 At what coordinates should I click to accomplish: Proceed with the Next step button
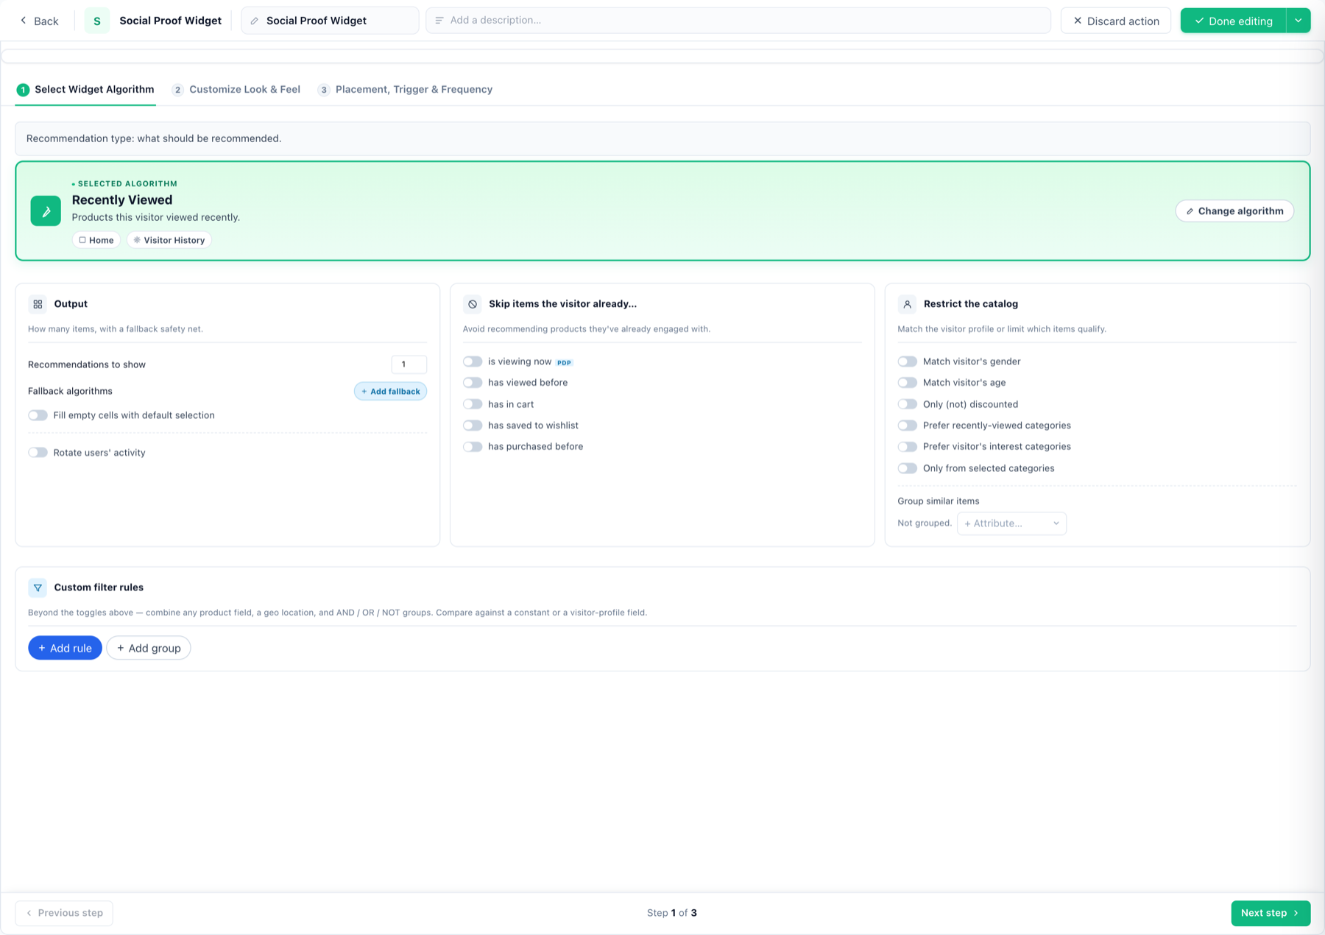point(1271,913)
